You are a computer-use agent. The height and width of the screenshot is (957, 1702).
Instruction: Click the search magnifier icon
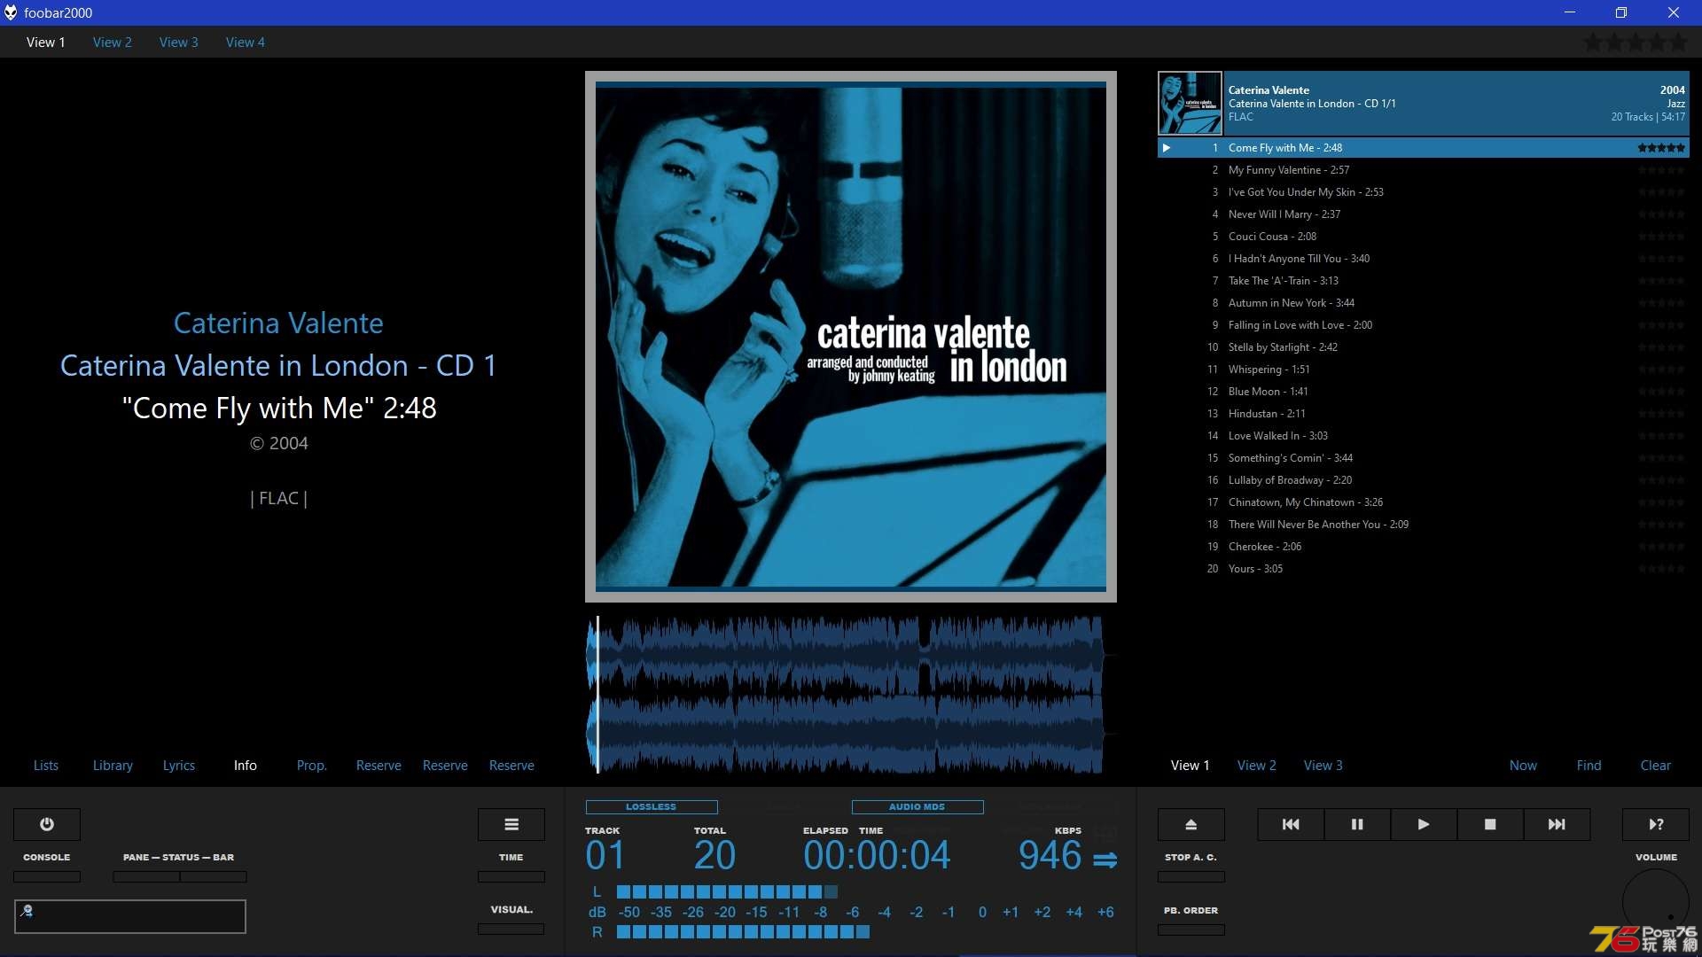(x=27, y=910)
